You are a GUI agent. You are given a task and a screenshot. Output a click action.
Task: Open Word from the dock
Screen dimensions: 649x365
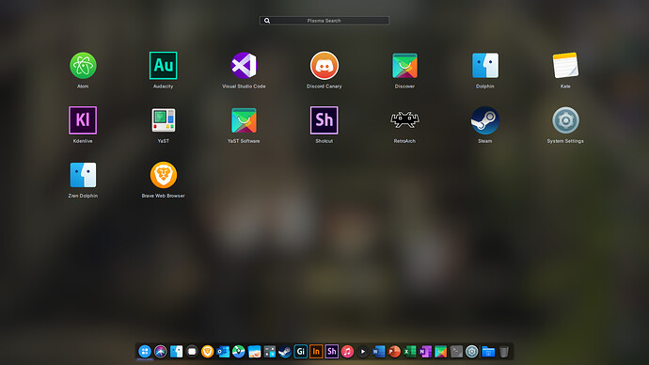pos(378,352)
